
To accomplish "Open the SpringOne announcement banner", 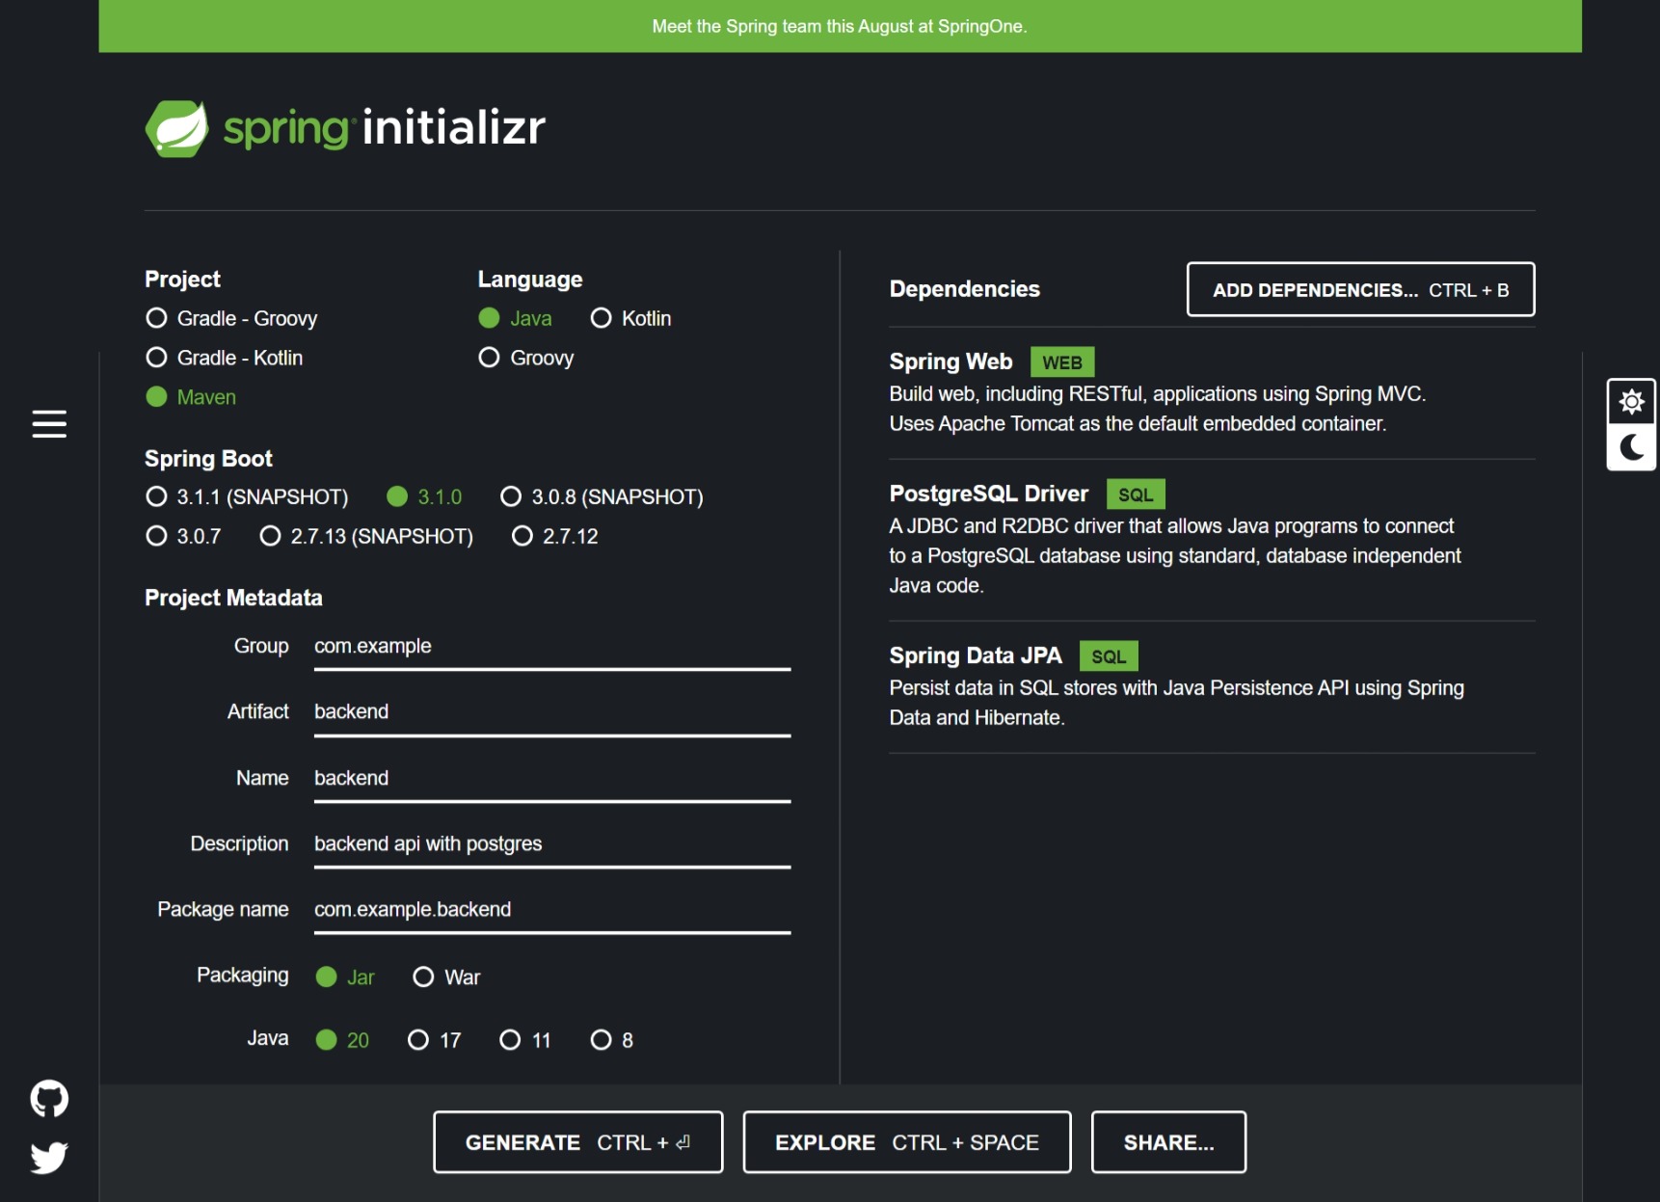I will point(840,26).
